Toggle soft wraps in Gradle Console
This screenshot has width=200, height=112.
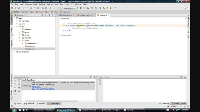click(100, 81)
